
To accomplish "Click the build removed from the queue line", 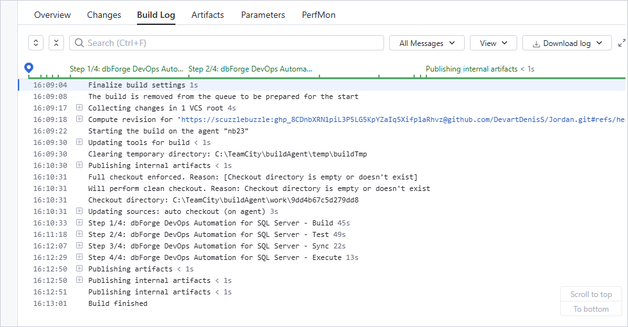I will pyautogui.click(x=223, y=96).
